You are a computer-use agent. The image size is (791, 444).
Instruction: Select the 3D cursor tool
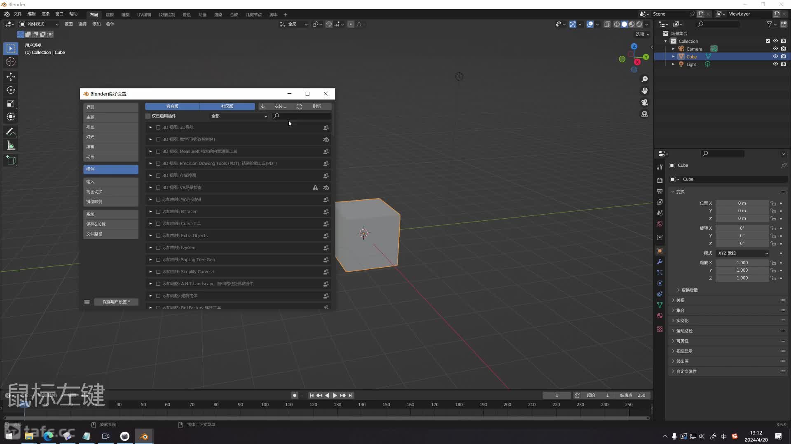click(11, 62)
